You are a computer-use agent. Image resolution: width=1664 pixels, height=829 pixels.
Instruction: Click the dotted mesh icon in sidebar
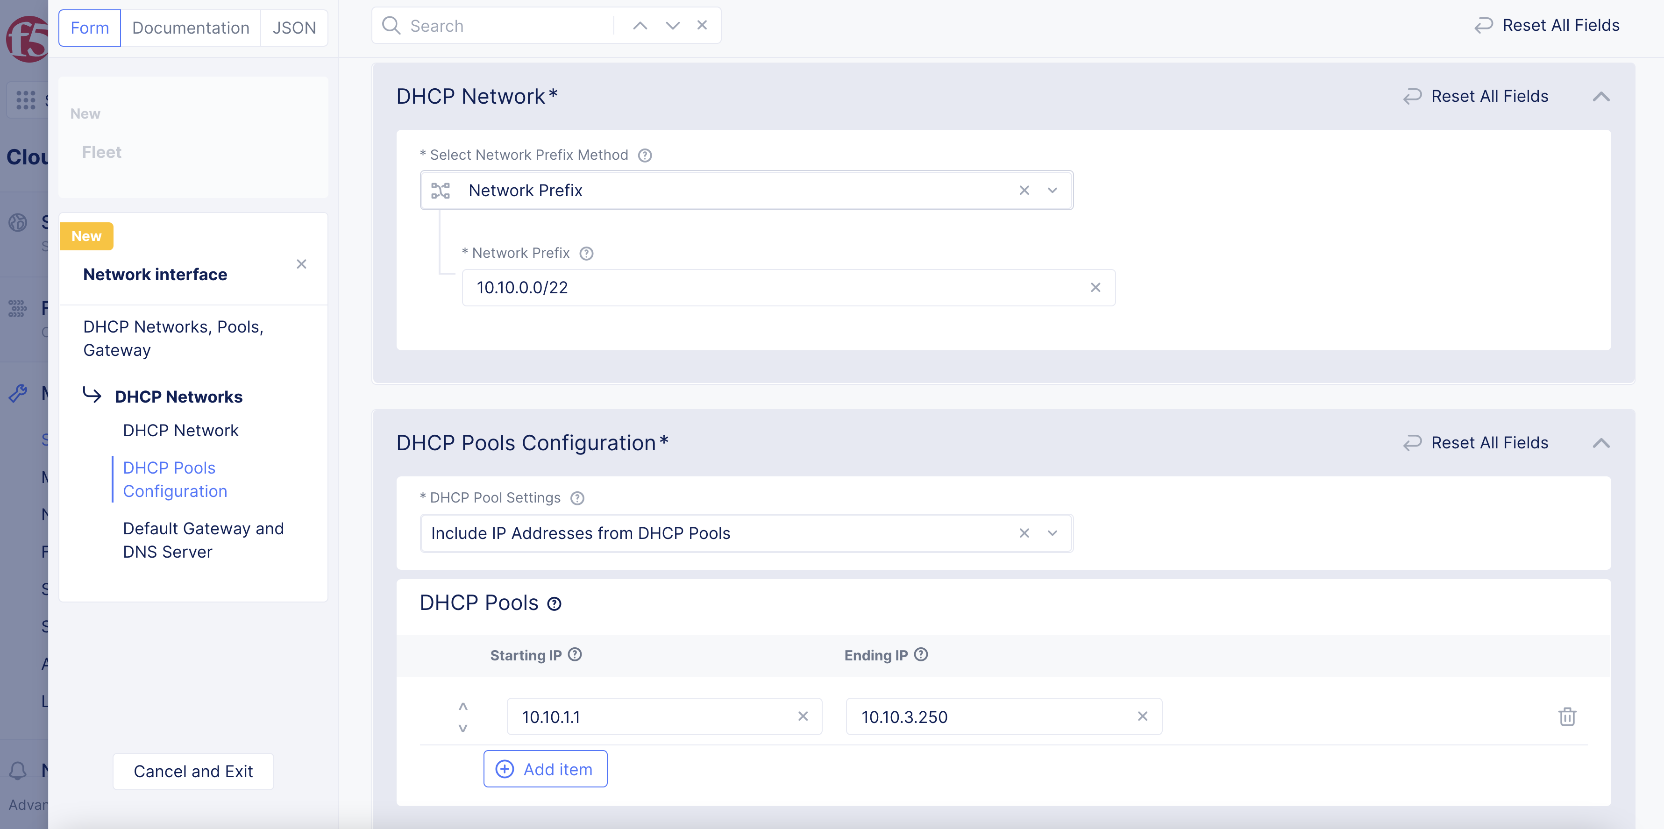pos(17,309)
